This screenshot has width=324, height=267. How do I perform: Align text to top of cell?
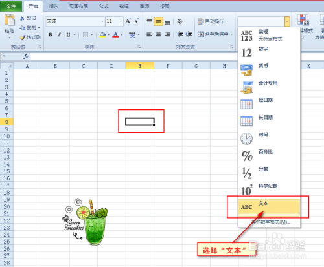pyautogui.click(x=150, y=21)
